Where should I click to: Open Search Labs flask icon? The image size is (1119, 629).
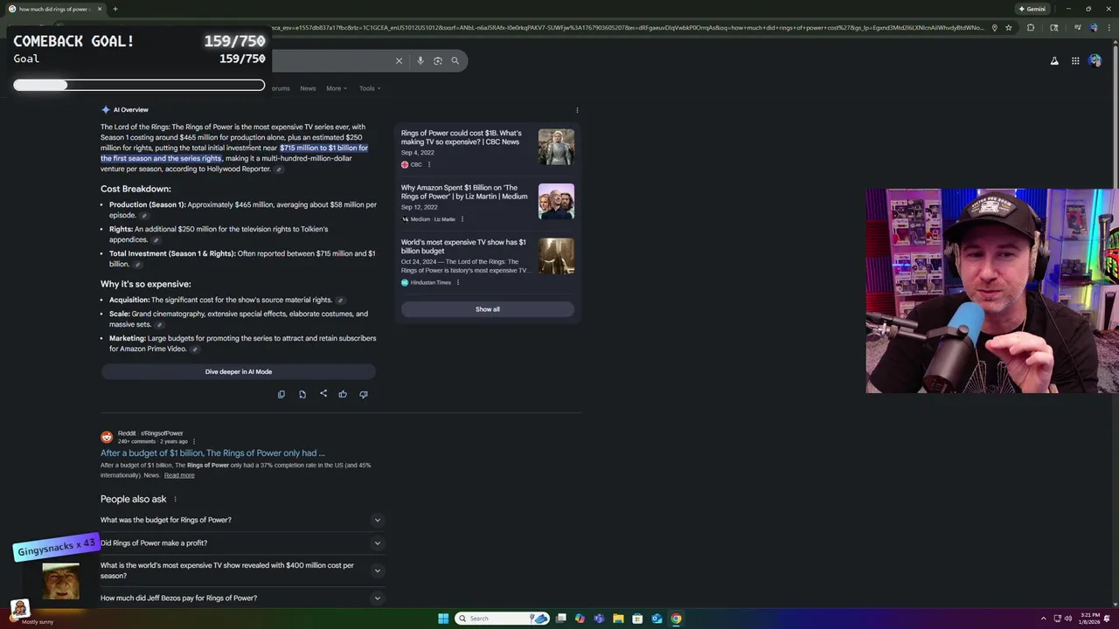(1054, 60)
